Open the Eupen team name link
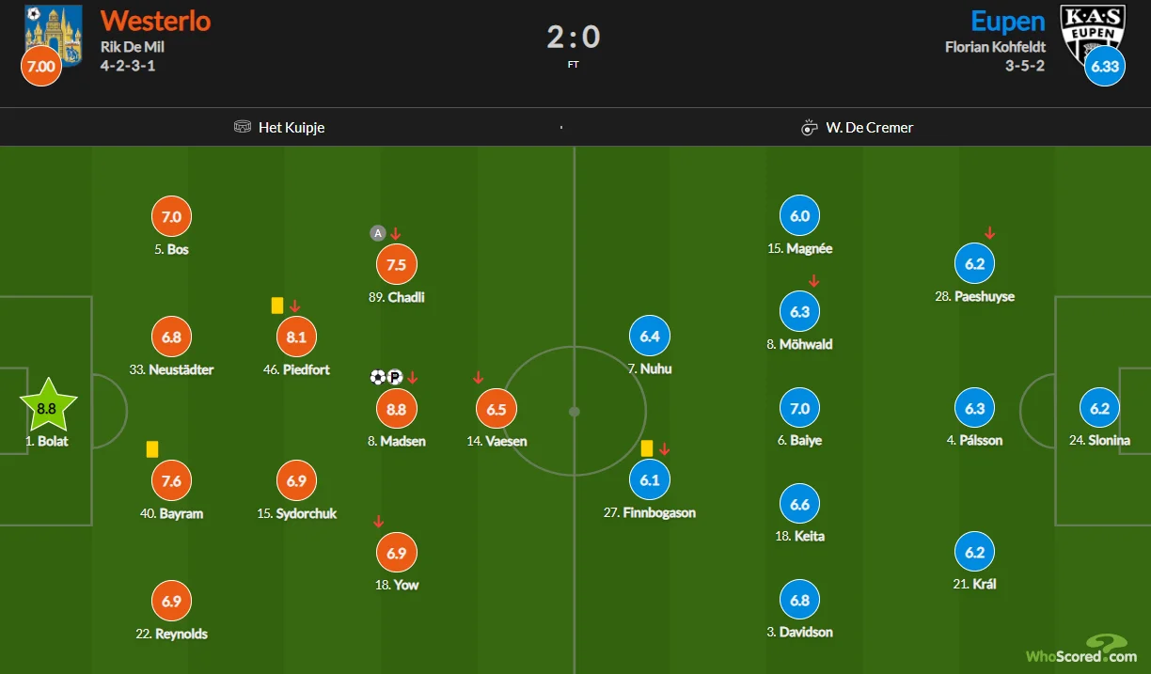1151x674 pixels. pyautogui.click(x=1007, y=21)
